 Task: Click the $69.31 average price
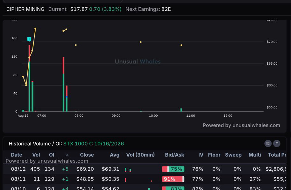110,169
